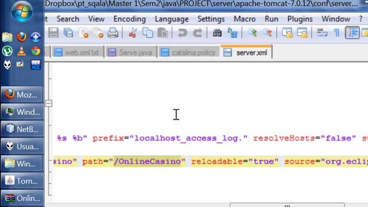This screenshot has height=207, width=368.
Task: Open the Macro menu
Action: (x=244, y=19)
